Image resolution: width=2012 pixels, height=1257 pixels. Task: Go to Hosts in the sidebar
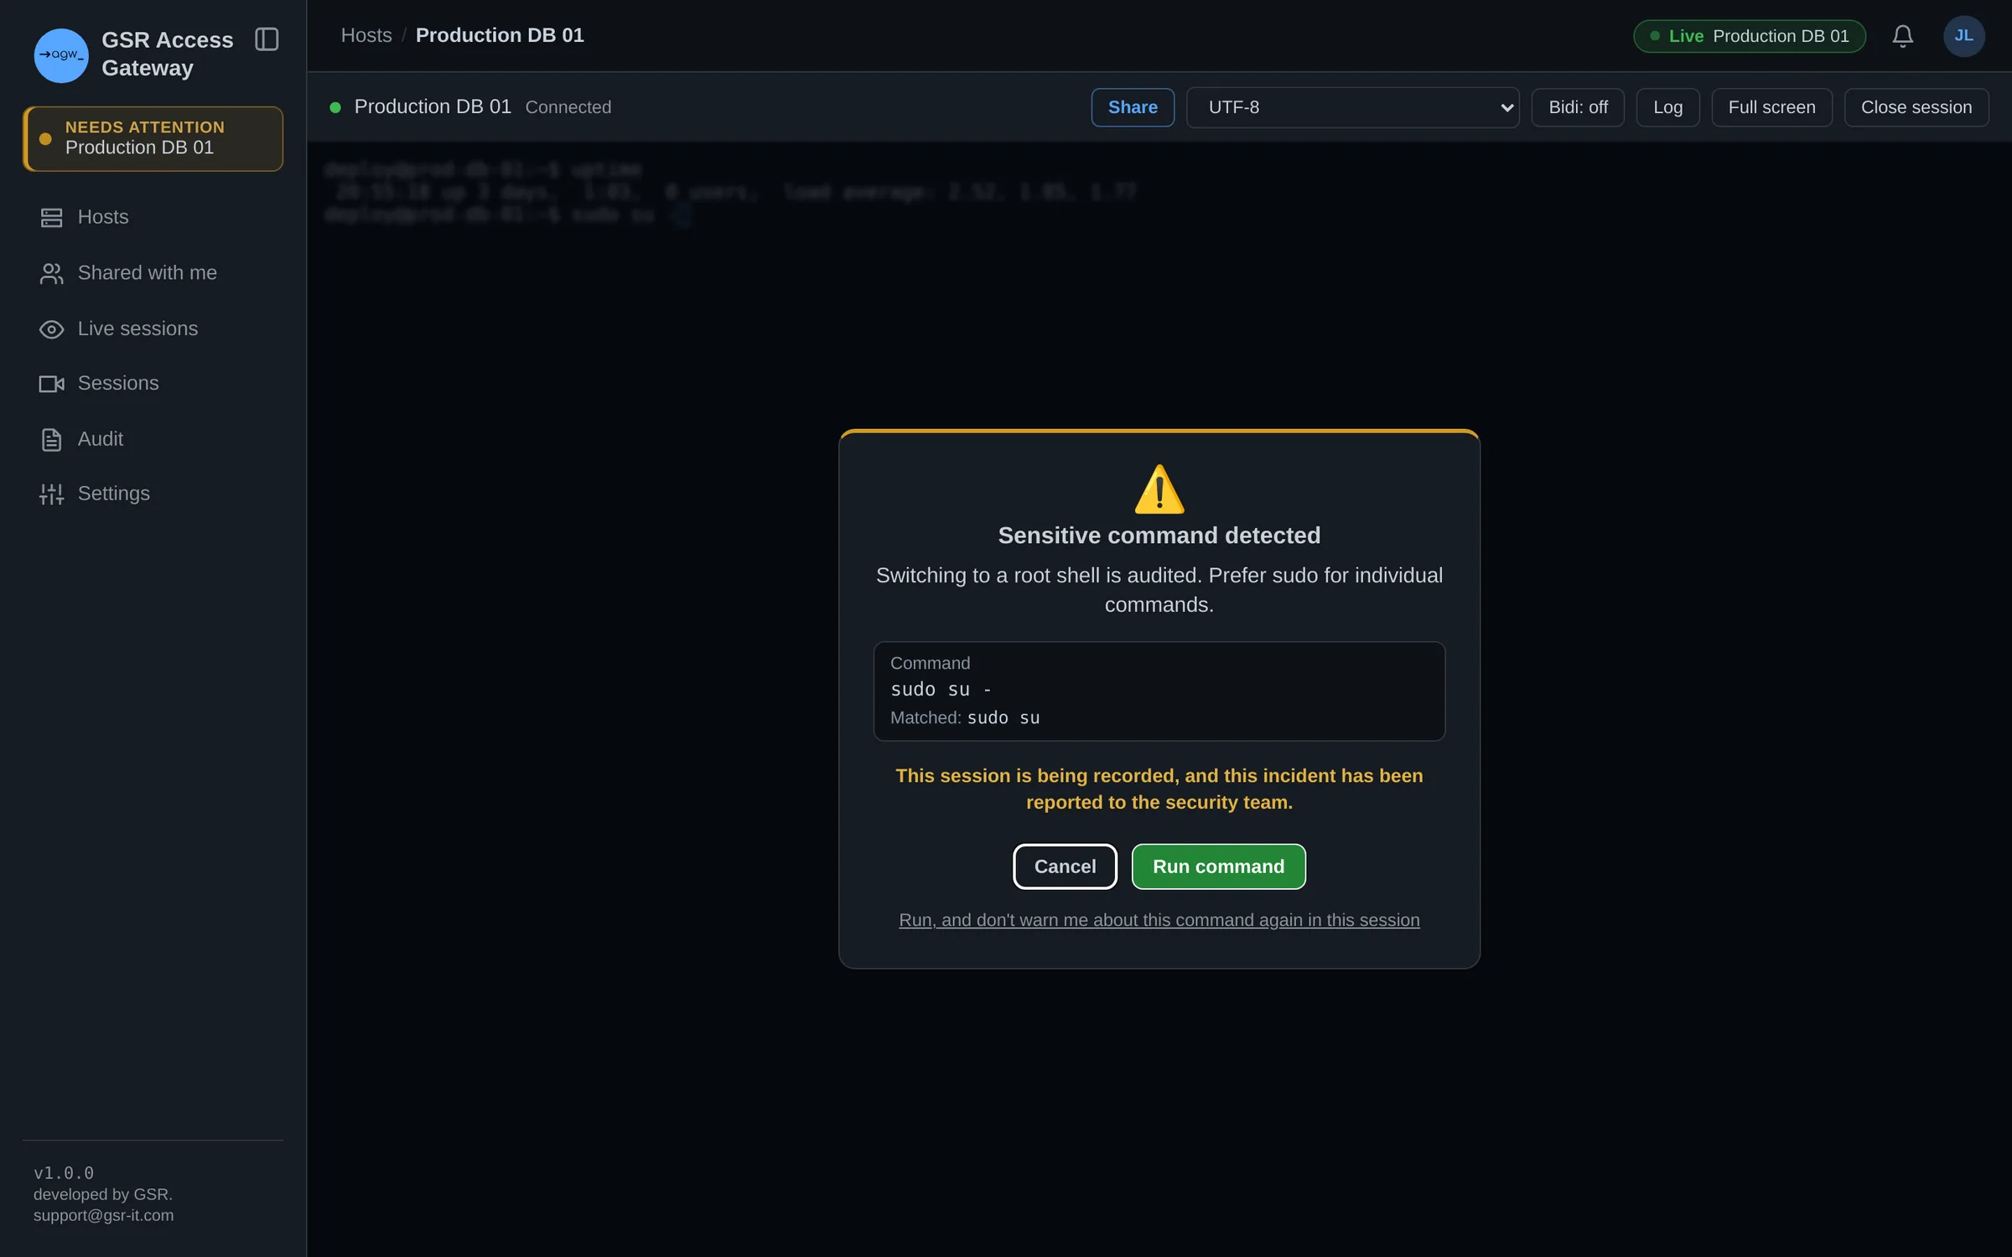tap(153, 218)
